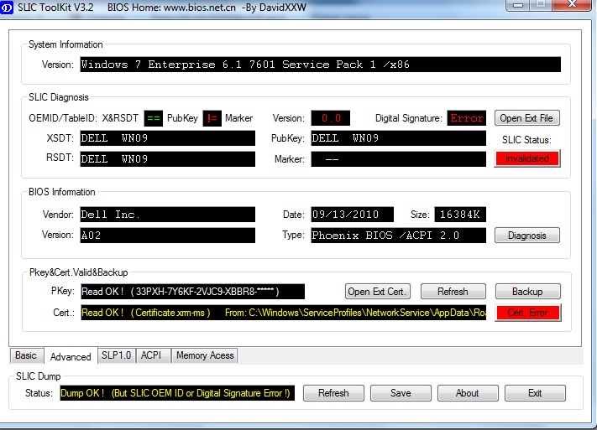This screenshot has width=597, height=430.
Task: Click the red Invalidated SLIC status button
Action: coord(527,158)
